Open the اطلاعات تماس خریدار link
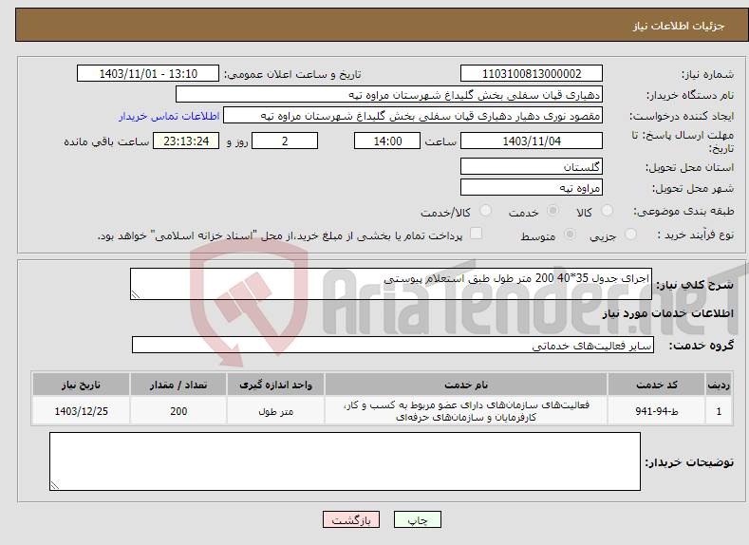This screenshot has height=545, width=749. pyautogui.click(x=169, y=116)
